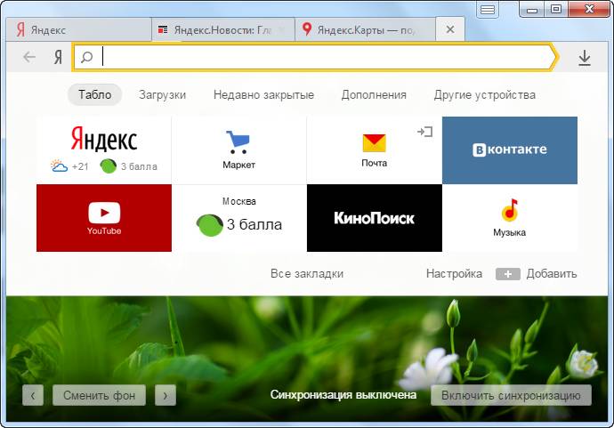Open the Почта mail envelope tile
Viewport: 614px width, 428px height.
point(374,149)
